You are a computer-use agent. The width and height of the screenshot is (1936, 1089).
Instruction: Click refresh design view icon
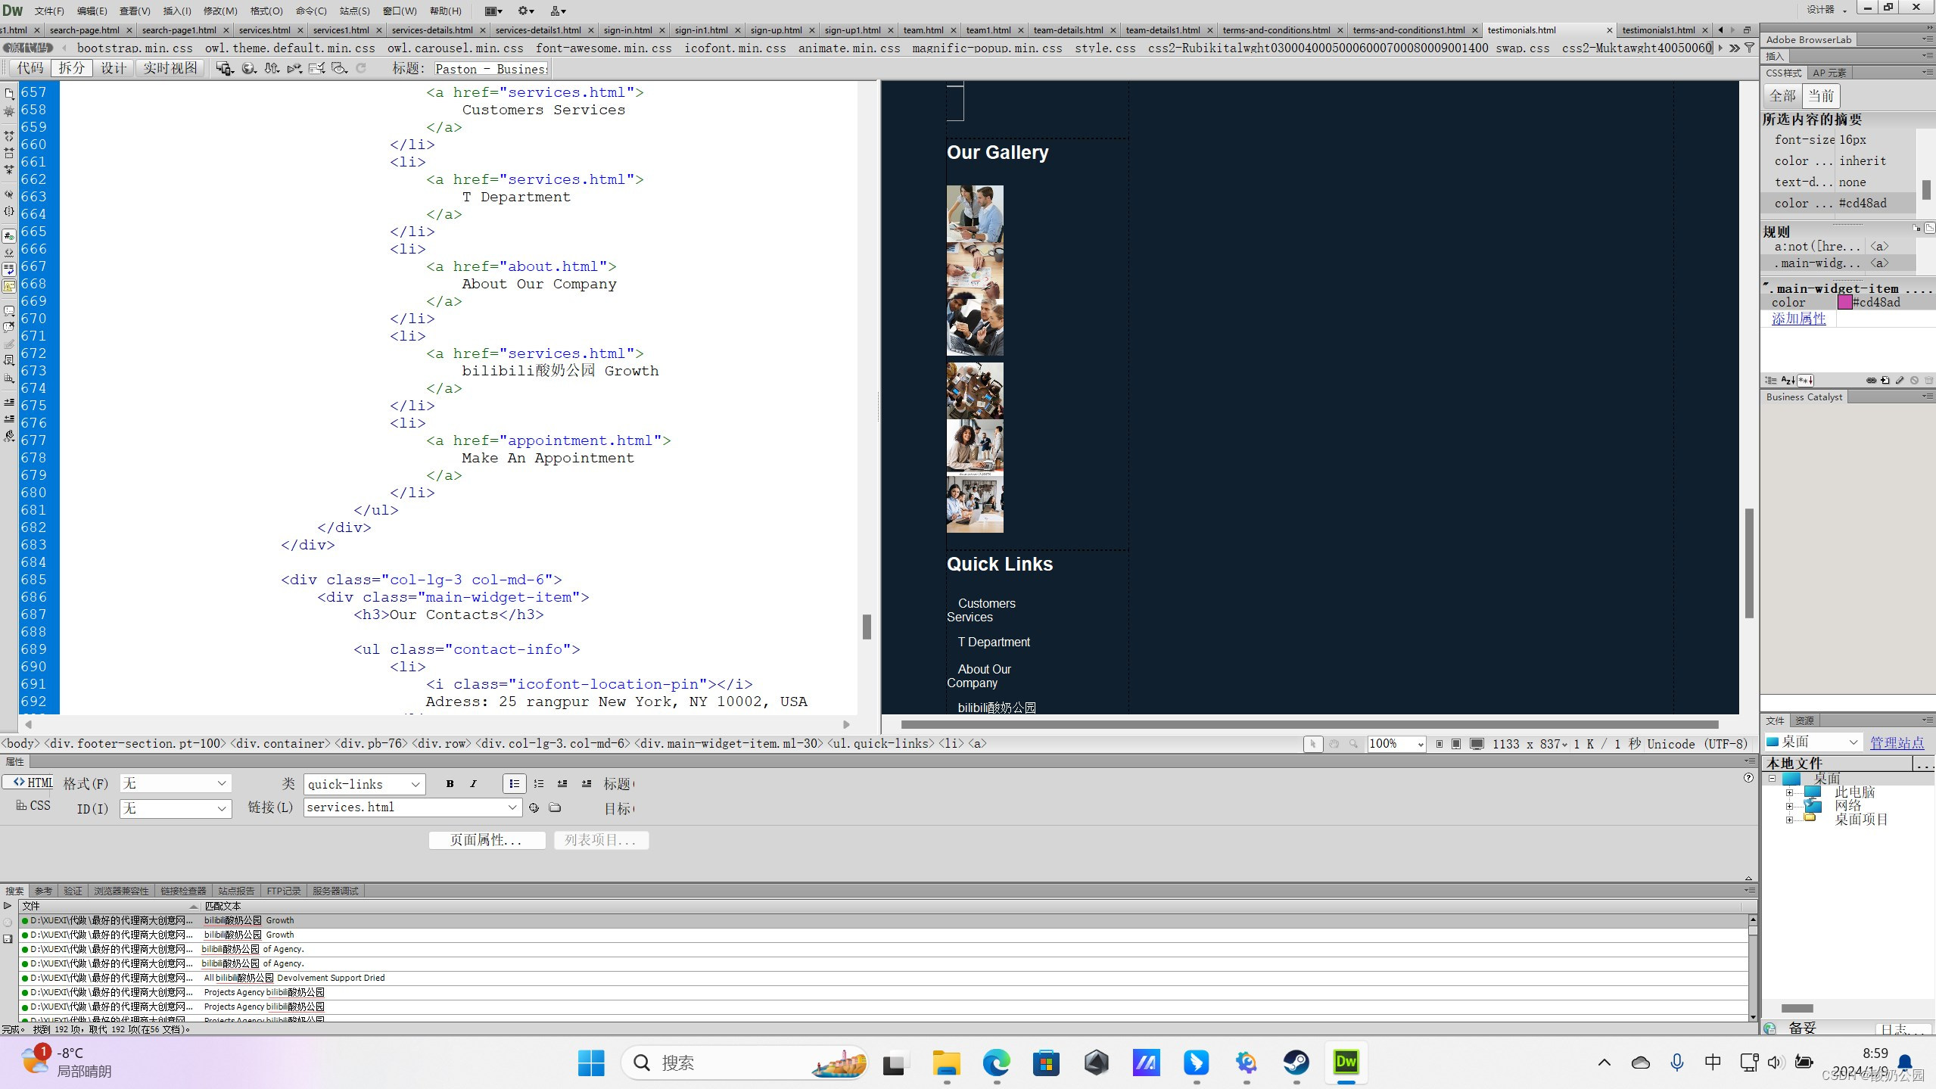click(x=361, y=68)
